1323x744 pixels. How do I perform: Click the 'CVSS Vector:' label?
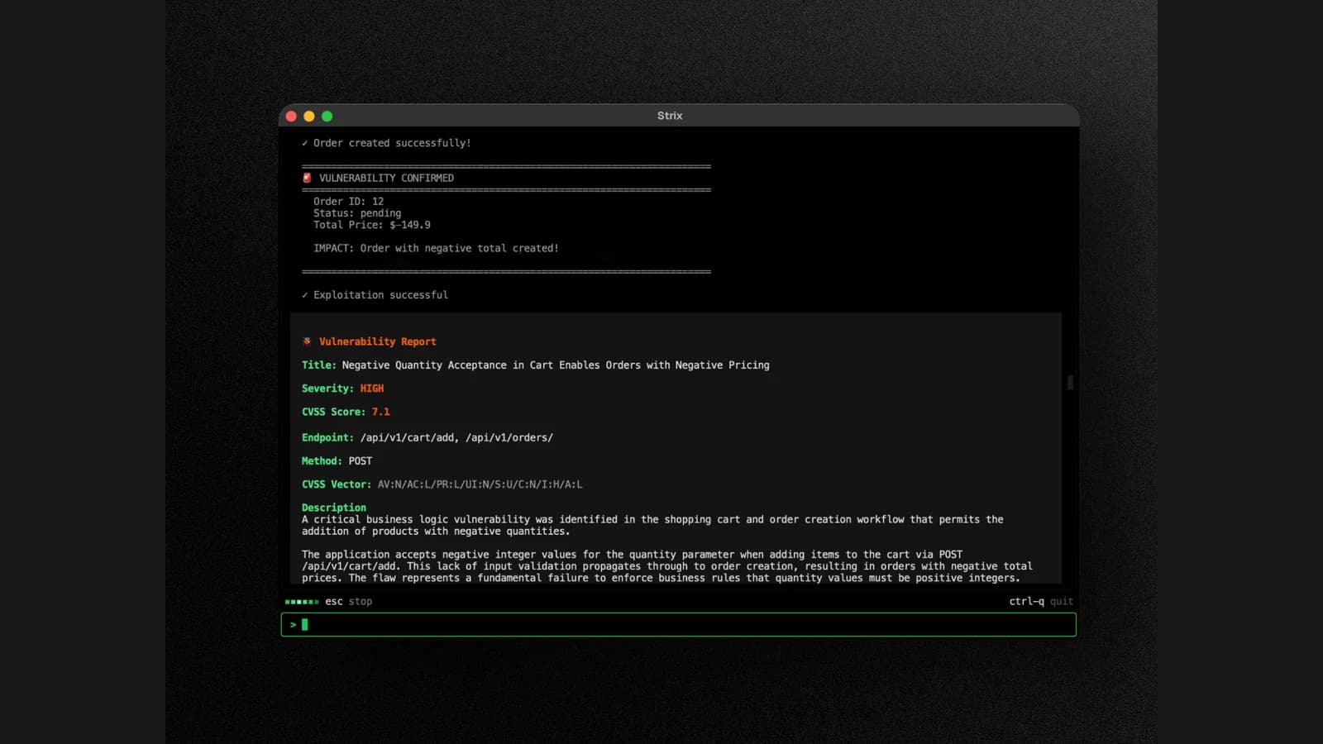tap(337, 484)
